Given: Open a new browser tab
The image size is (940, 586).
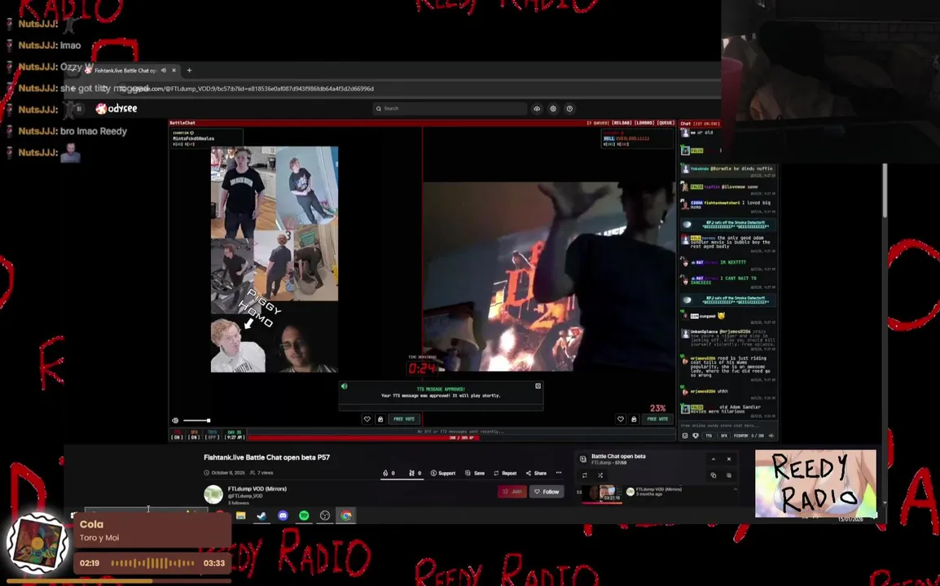Looking at the screenshot, I should (190, 70).
